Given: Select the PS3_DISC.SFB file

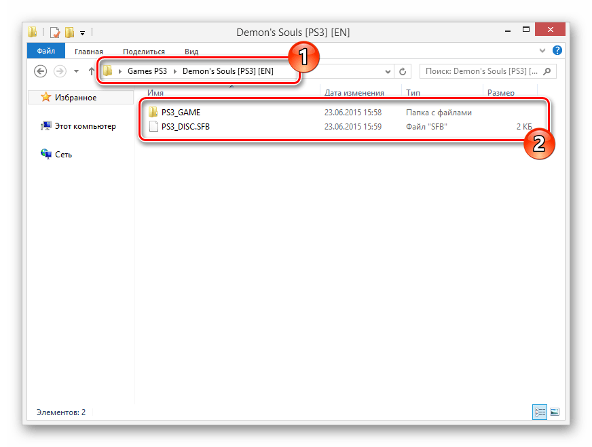Looking at the screenshot, I should point(186,126).
